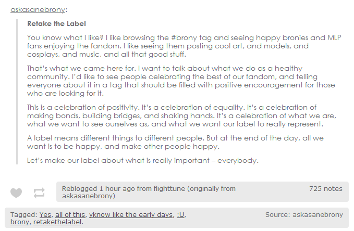The width and height of the screenshot is (354, 231).
Task: Visit flighttune's blog from the reblog info
Action: [169, 189]
